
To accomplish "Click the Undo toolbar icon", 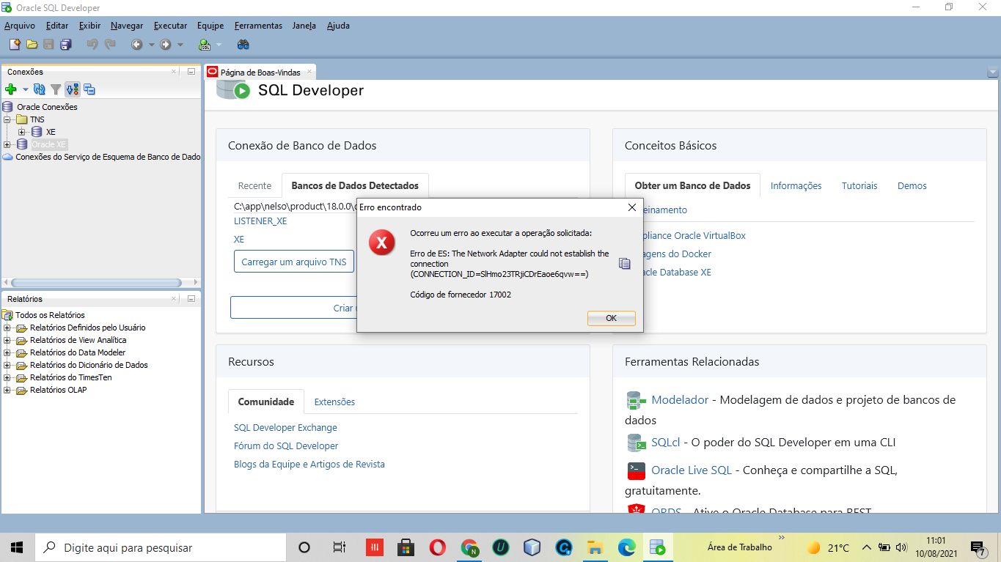I will (x=92, y=45).
